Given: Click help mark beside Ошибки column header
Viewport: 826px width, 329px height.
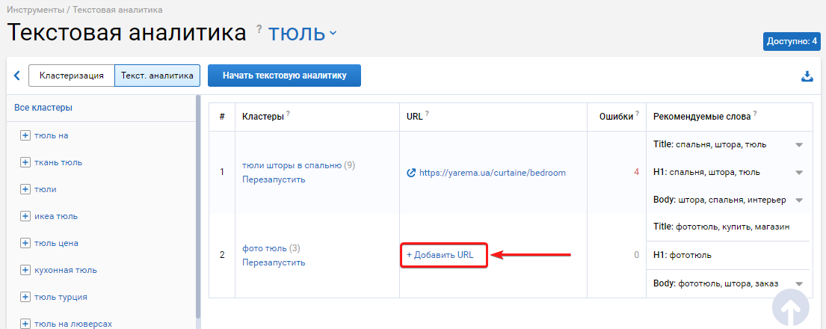Looking at the screenshot, I should (638, 114).
